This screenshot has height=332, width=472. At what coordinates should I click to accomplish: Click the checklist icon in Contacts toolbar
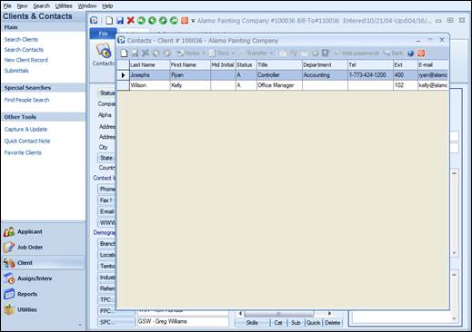(x=326, y=54)
